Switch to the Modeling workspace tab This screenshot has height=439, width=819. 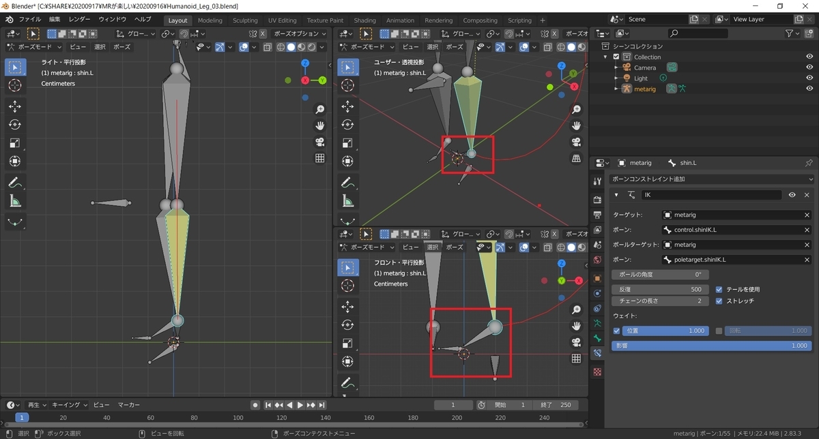click(x=210, y=20)
